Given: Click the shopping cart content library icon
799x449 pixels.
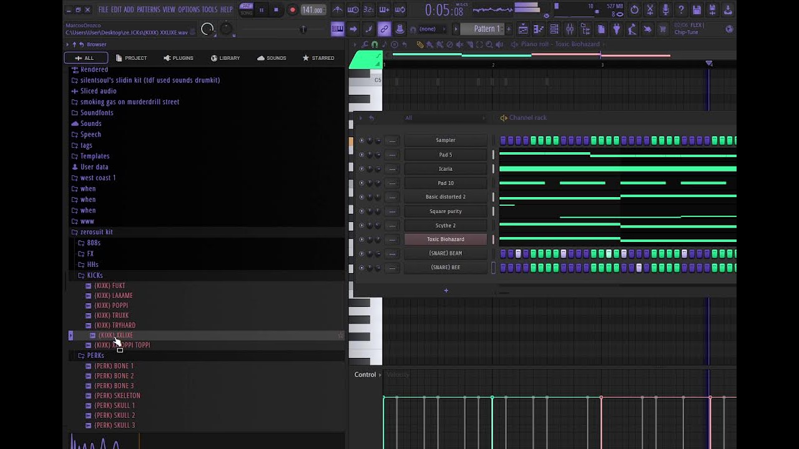Looking at the screenshot, I should click(663, 29).
